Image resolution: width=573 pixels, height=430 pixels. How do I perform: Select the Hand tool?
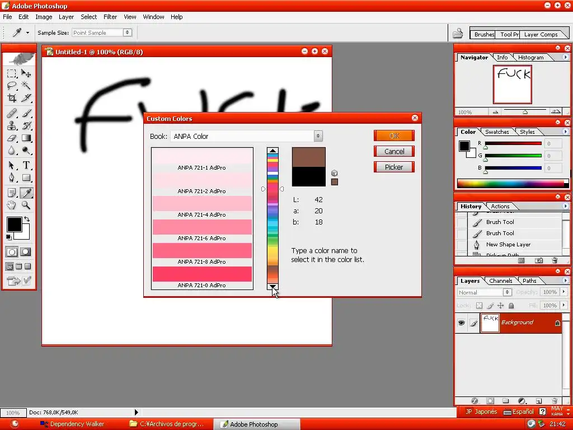12,205
